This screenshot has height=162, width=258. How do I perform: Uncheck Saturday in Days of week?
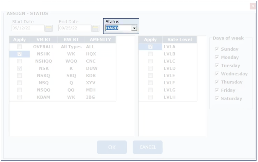pos(217,98)
